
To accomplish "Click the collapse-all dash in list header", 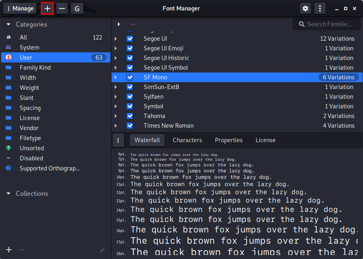I will point(133,24).
